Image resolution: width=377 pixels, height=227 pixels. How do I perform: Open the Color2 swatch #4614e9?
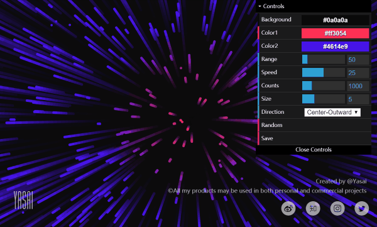[x=335, y=47]
